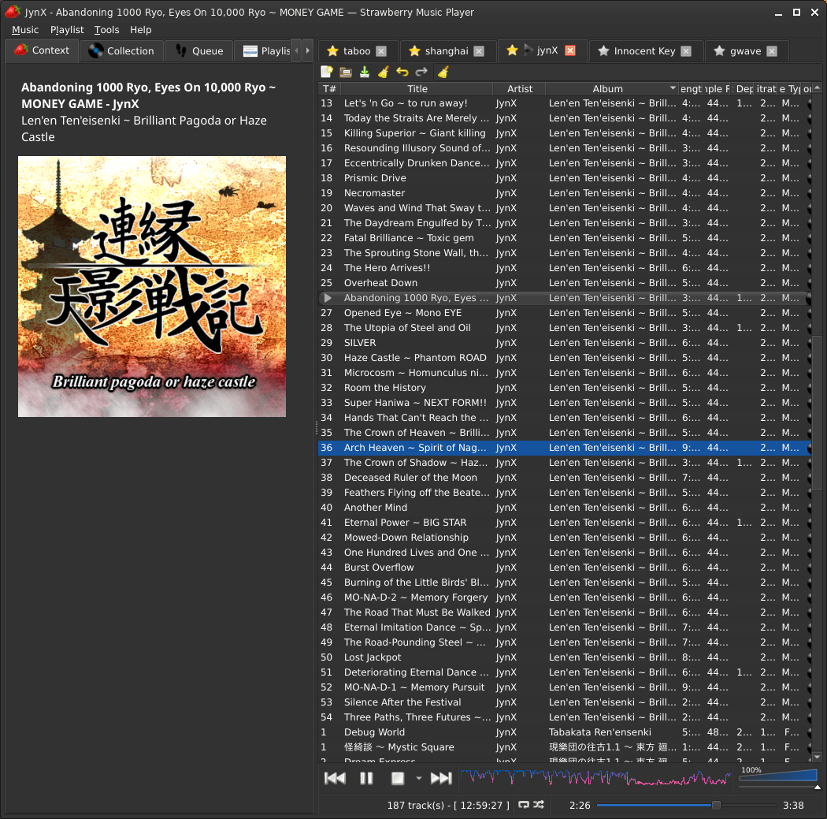Select track 'Lost Jackpot'
The image size is (827, 819).
pos(565,657)
